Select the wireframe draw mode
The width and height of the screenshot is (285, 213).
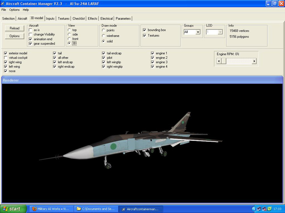(x=104, y=36)
